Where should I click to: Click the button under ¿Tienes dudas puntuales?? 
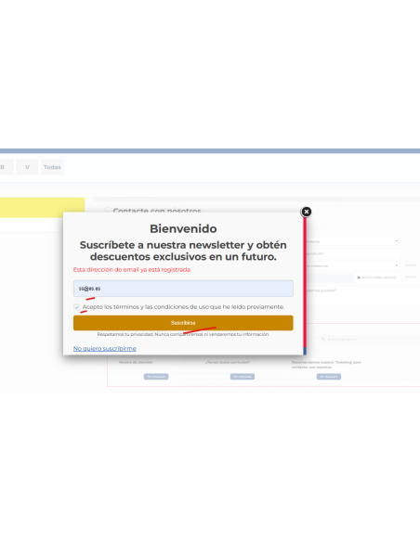point(243,377)
